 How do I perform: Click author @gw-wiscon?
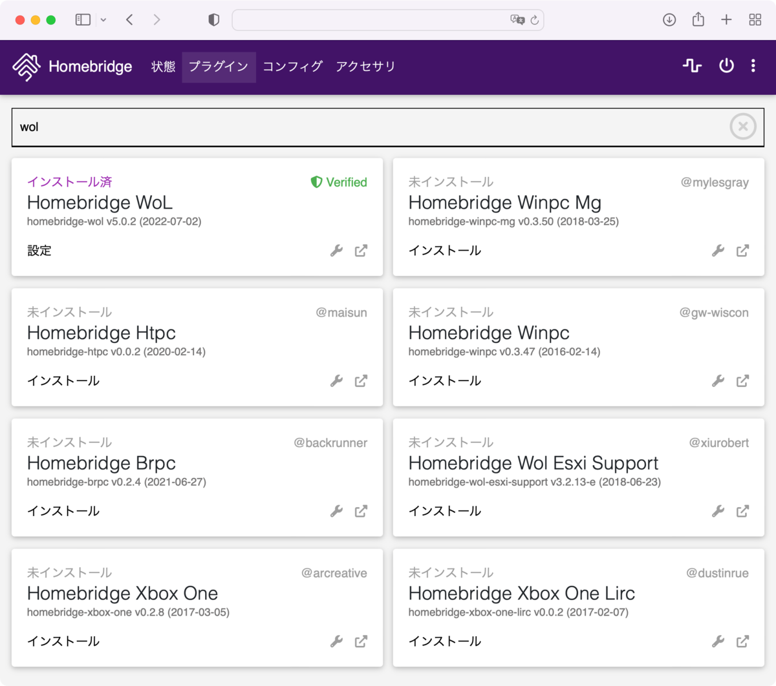714,313
